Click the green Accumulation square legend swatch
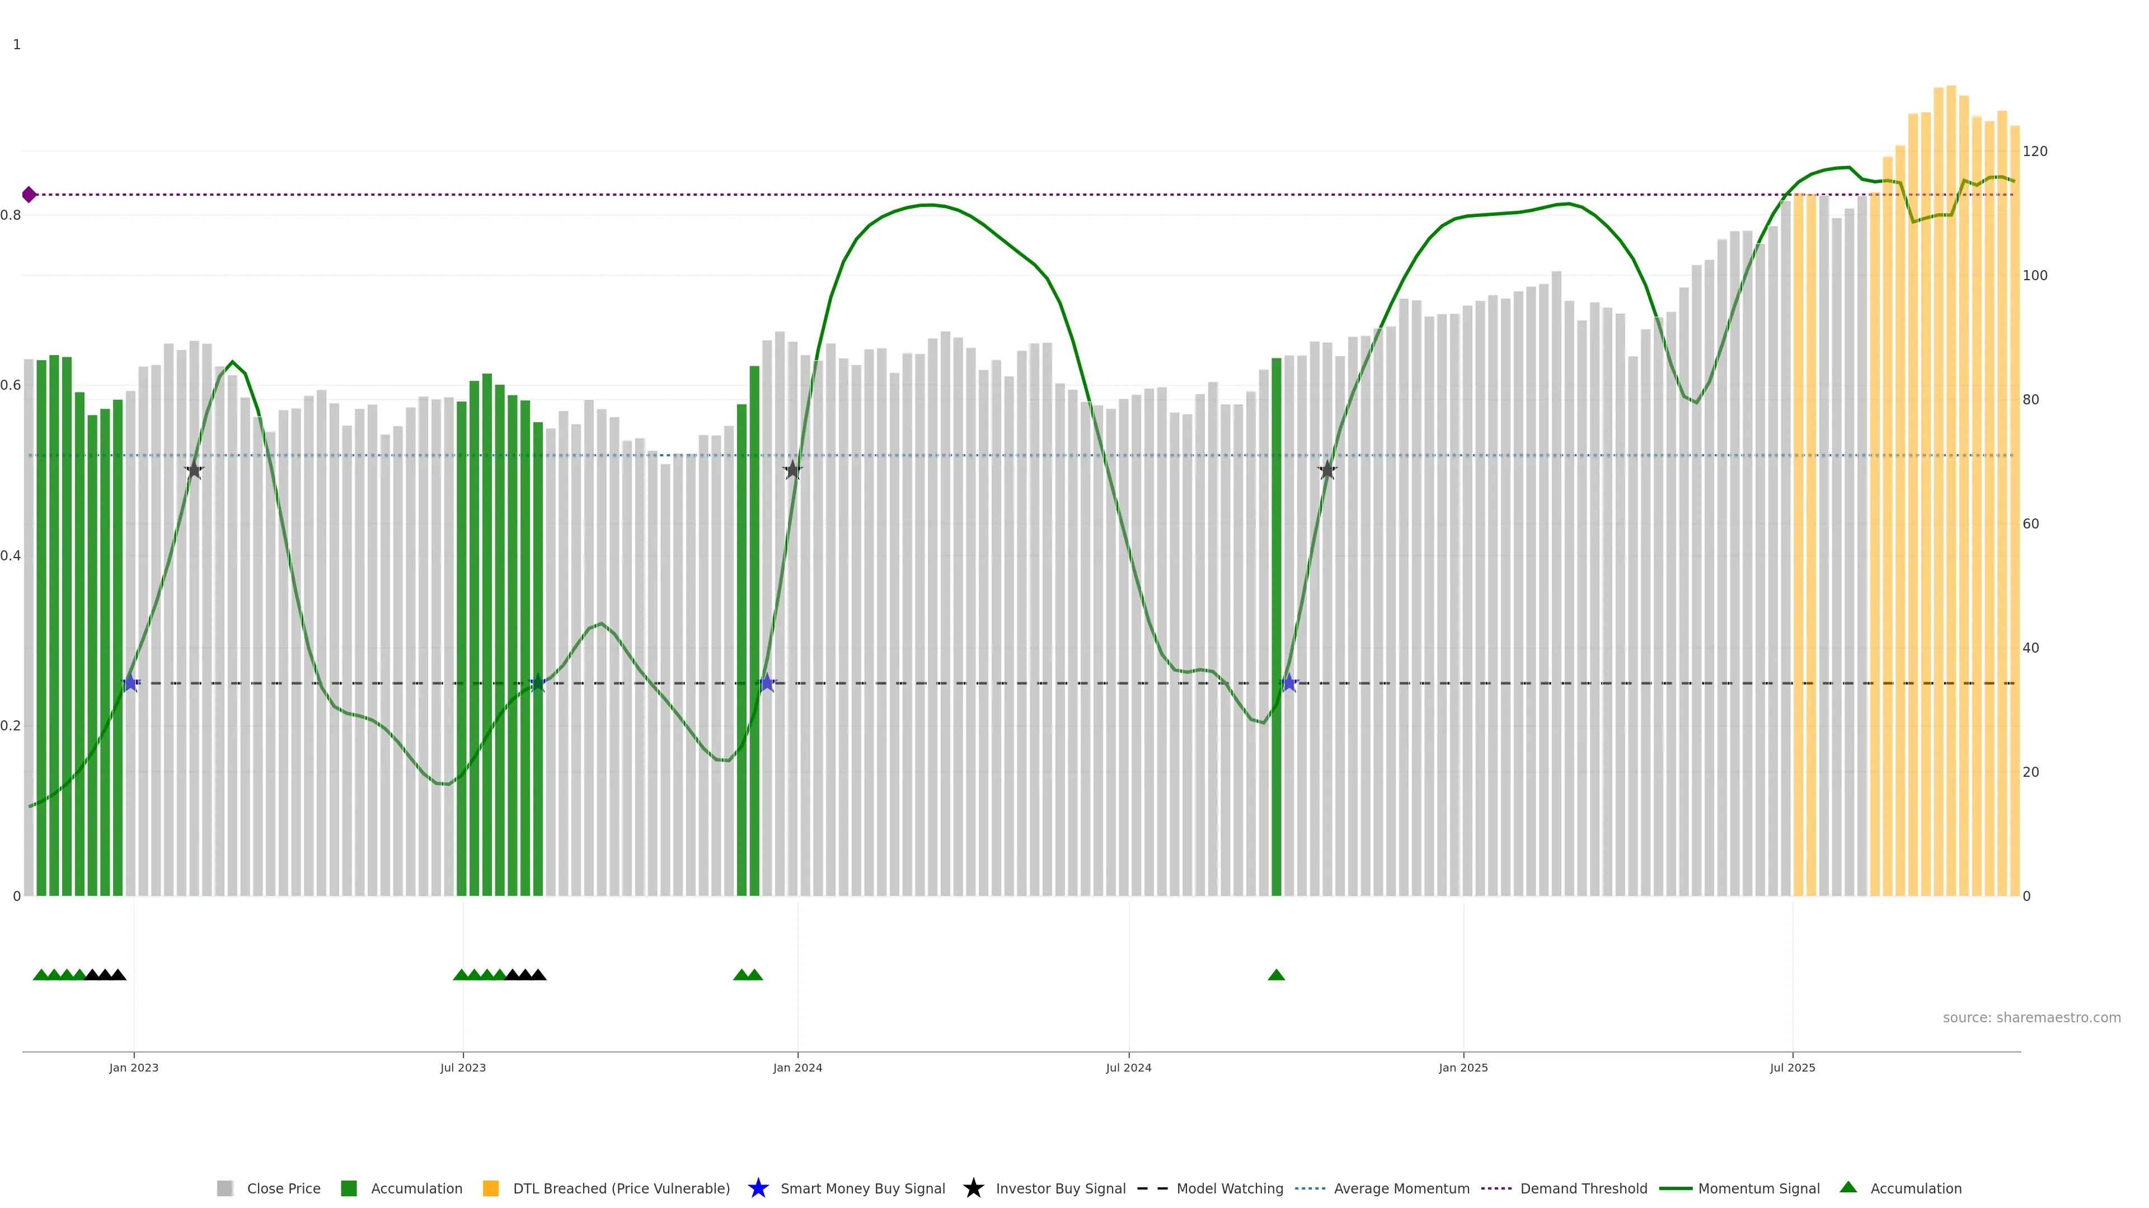 click(349, 1188)
